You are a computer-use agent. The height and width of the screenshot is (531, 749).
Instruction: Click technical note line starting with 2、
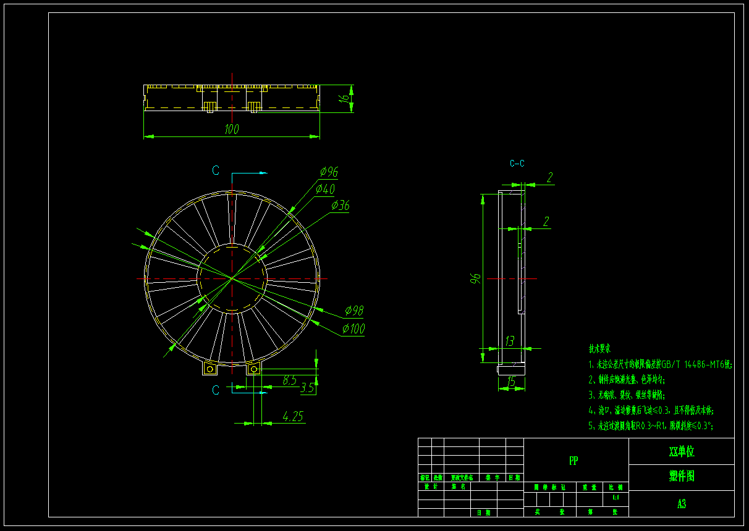[627, 380]
